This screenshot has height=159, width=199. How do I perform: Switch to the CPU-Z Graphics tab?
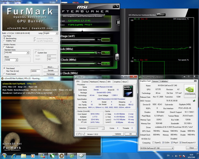pyautogui.click(x=117, y=82)
